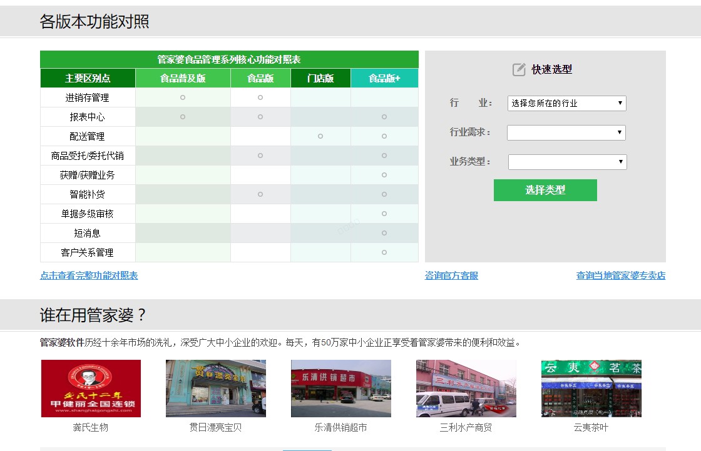
Task: Click 客户关系管理 circle marker under 食品版+
Action: (x=384, y=252)
